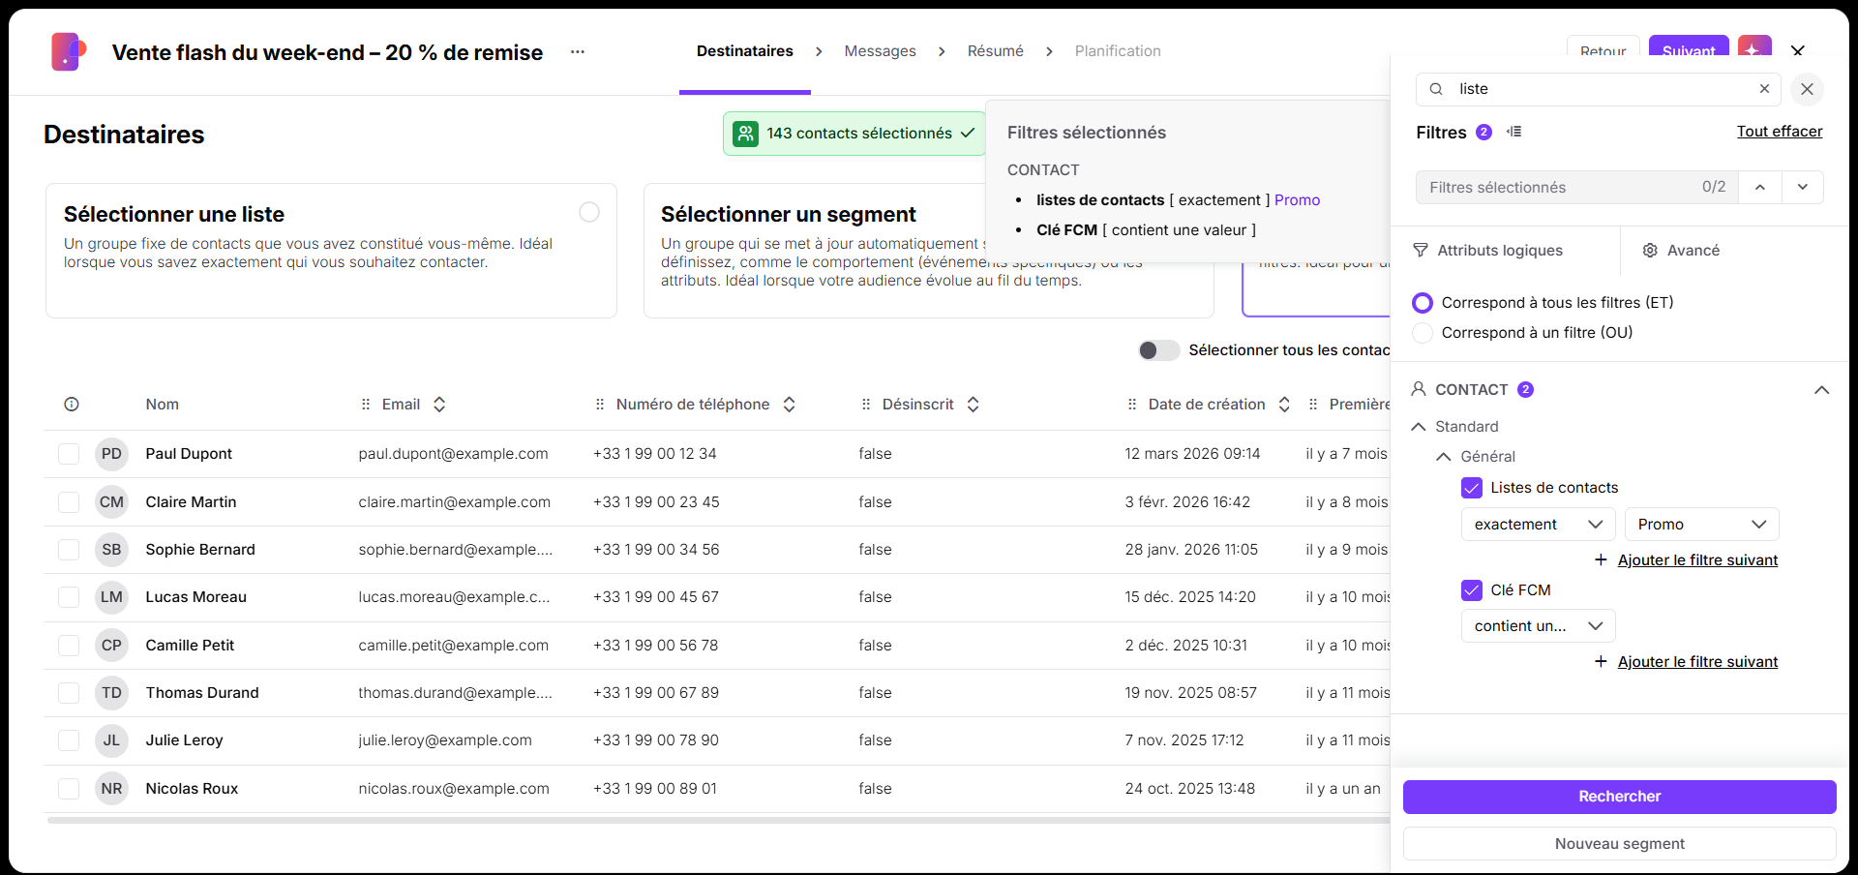Viewport: 1858px width, 875px height.
Task: Uncheck the Listes de contacts filter
Action: point(1472,488)
